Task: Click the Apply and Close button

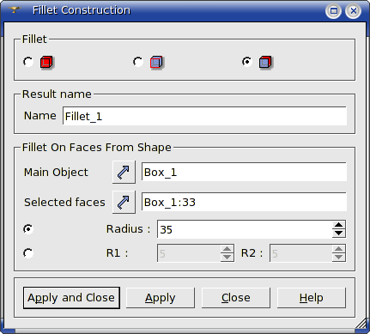Action: click(x=71, y=298)
